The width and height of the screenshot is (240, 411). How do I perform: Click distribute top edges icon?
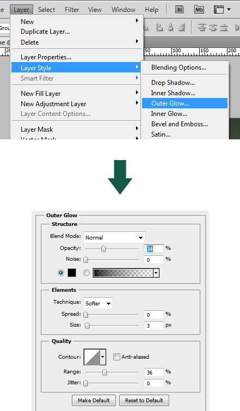click(x=202, y=28)
